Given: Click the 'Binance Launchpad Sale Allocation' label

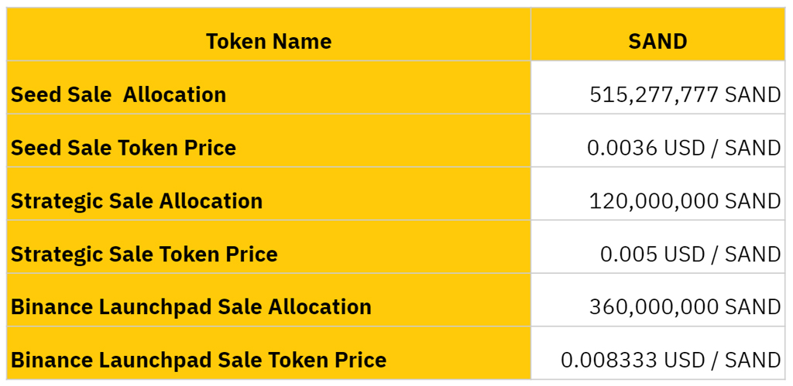Looking at the screenshot, I should (x=191, y=306).
